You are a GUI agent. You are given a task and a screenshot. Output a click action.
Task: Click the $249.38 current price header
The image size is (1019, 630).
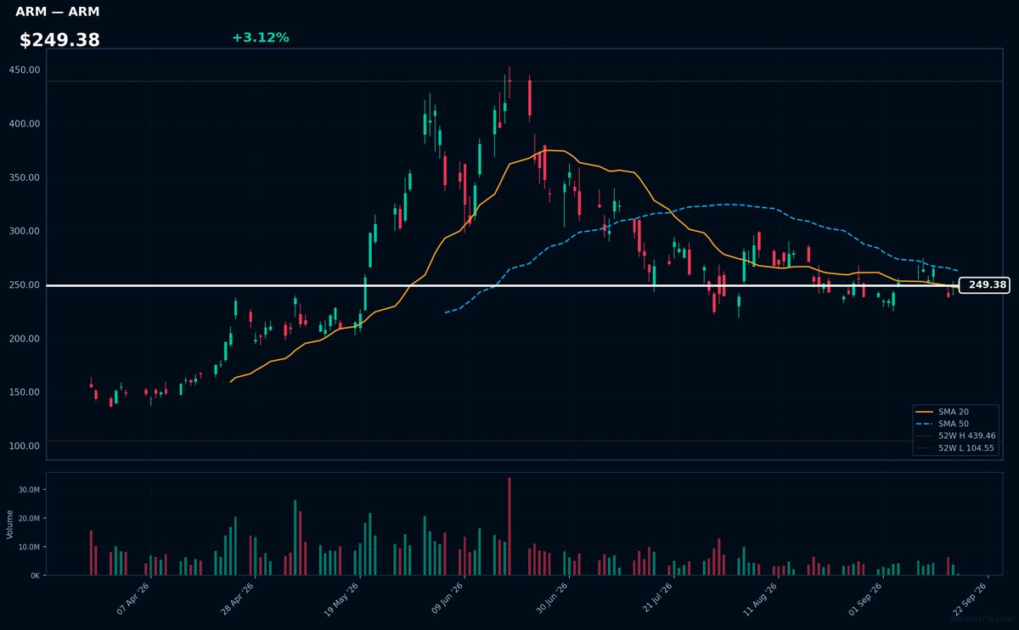pyautogui.click(x=59, y=40)
